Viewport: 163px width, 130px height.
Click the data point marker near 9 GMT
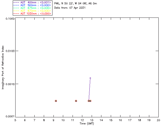(56, 101)
